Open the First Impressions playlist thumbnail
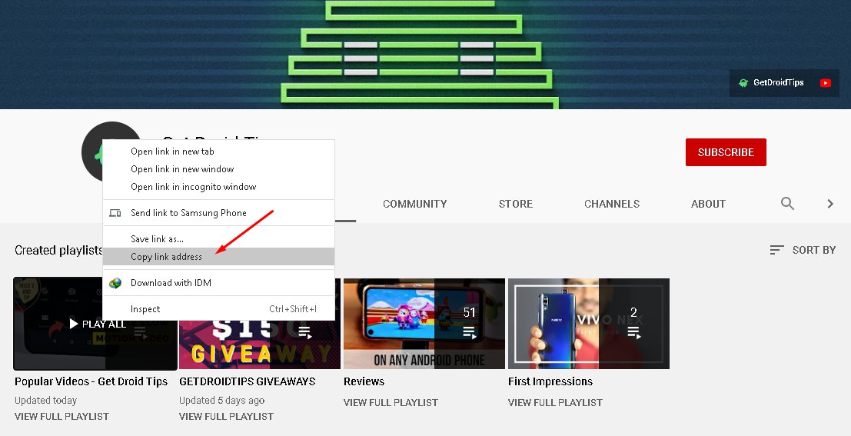851x436 pixels. [588, 324]
